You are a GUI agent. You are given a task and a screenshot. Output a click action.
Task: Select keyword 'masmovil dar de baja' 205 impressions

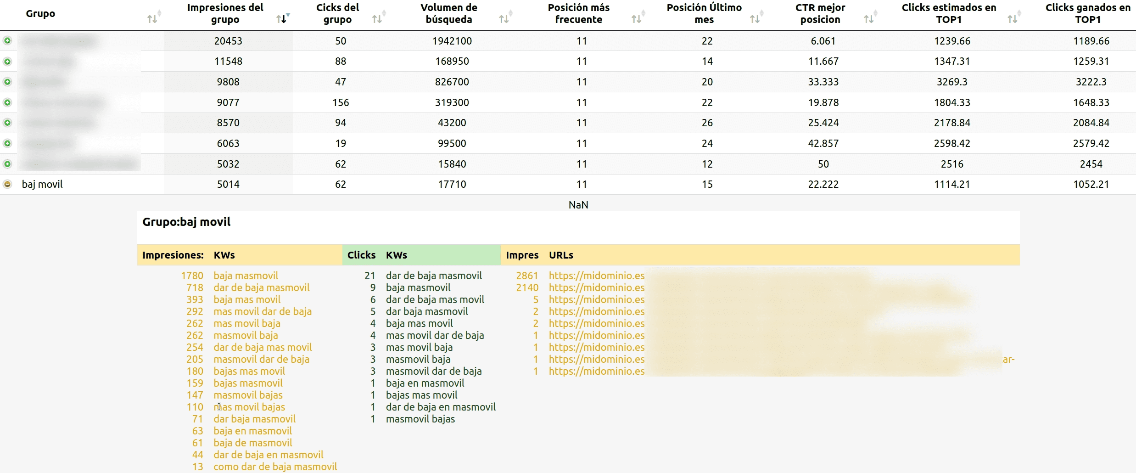pyautogui.click(x=261, y=359)
